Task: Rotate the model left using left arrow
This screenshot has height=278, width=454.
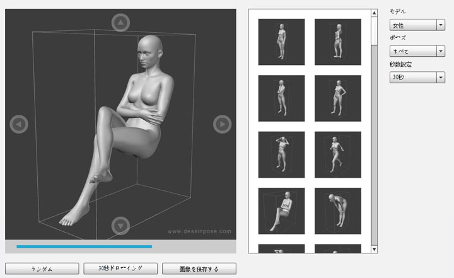Action: (x=19, y=124)
